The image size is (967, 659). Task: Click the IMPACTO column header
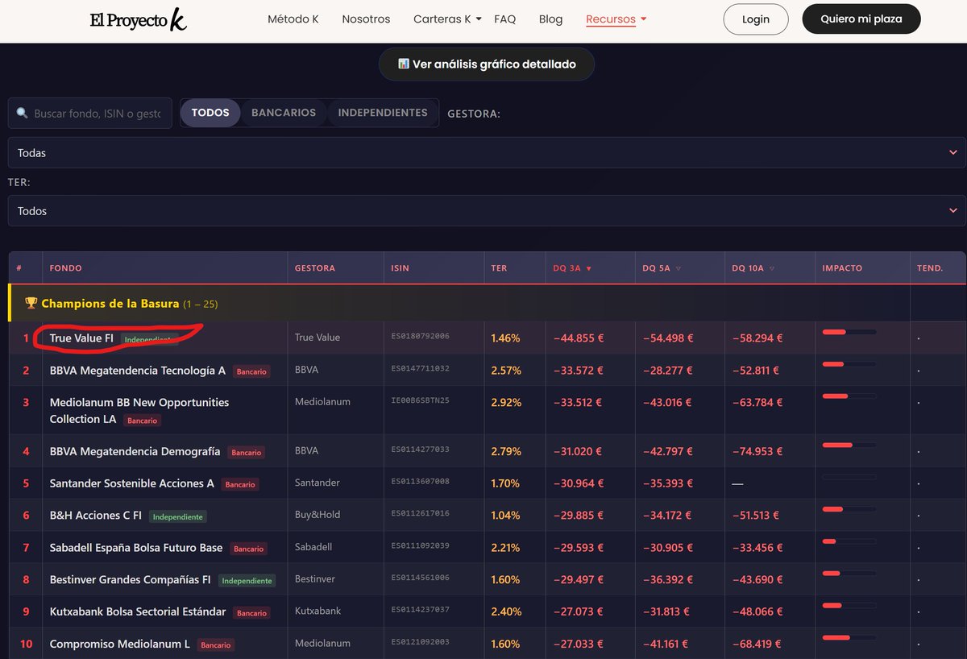(x=842, y=268)
